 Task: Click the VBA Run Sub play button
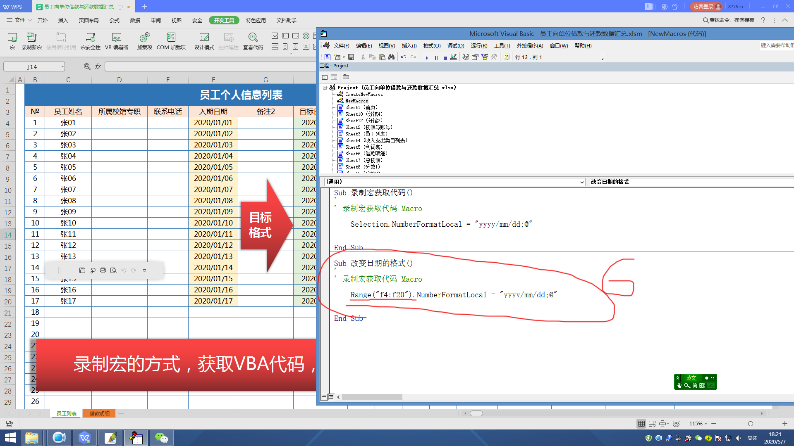427,58
